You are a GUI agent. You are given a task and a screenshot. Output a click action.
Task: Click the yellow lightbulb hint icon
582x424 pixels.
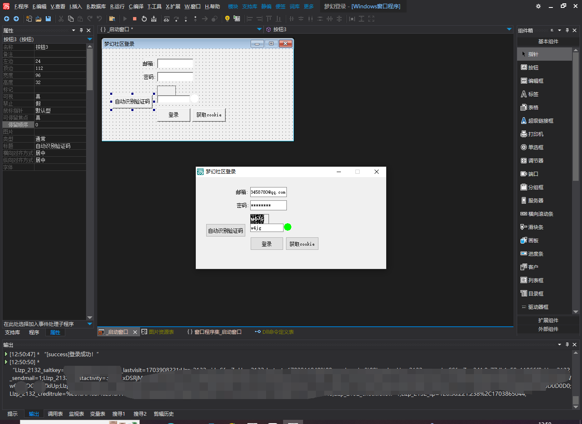pyautogui.click(x=227, y=19)
